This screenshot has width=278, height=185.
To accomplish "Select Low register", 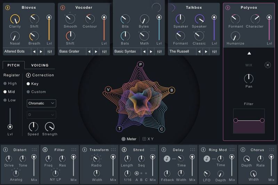I will point(10,100).
